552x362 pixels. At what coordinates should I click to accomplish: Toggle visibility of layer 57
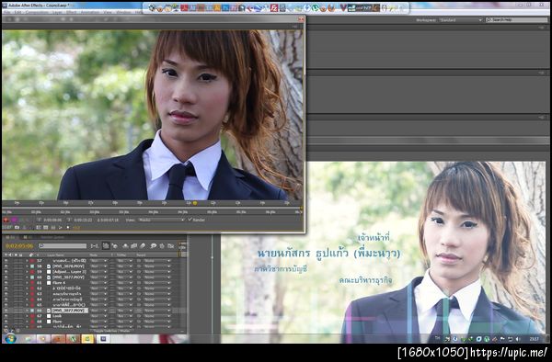(x=6, y=261)
